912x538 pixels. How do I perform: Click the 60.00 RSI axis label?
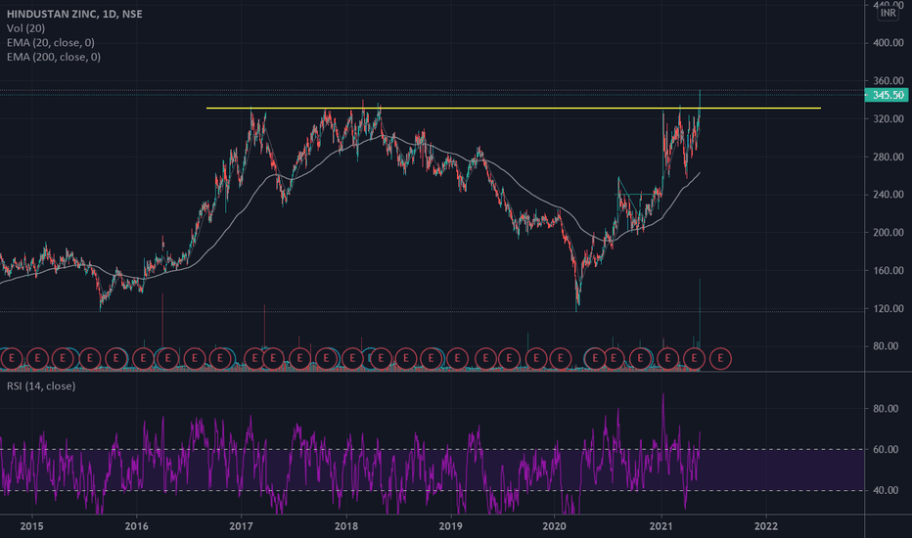click(886, 450)
